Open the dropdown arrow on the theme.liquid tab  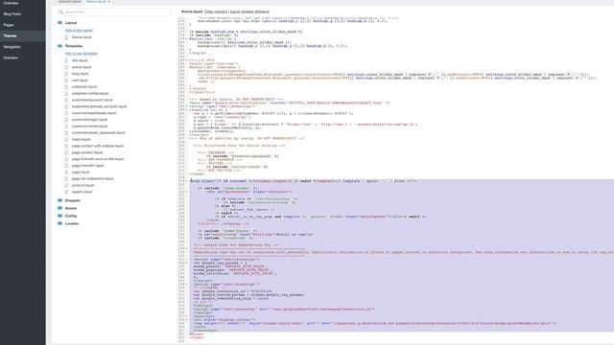click(109, 2)
